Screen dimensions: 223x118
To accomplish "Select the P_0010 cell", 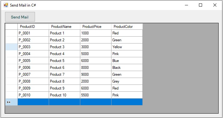I will tap(33, 95).
